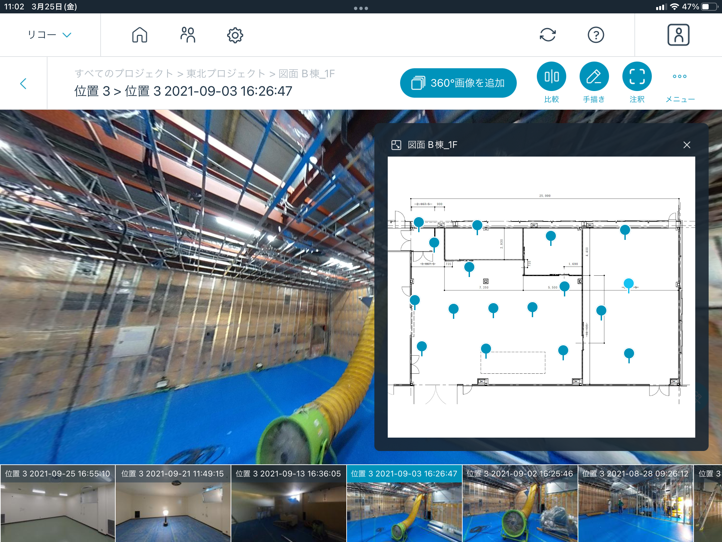722x542 pixels.
Task: Go to 東北プロジェクト breadcrumb link
Action: click(x=226, y=74)
